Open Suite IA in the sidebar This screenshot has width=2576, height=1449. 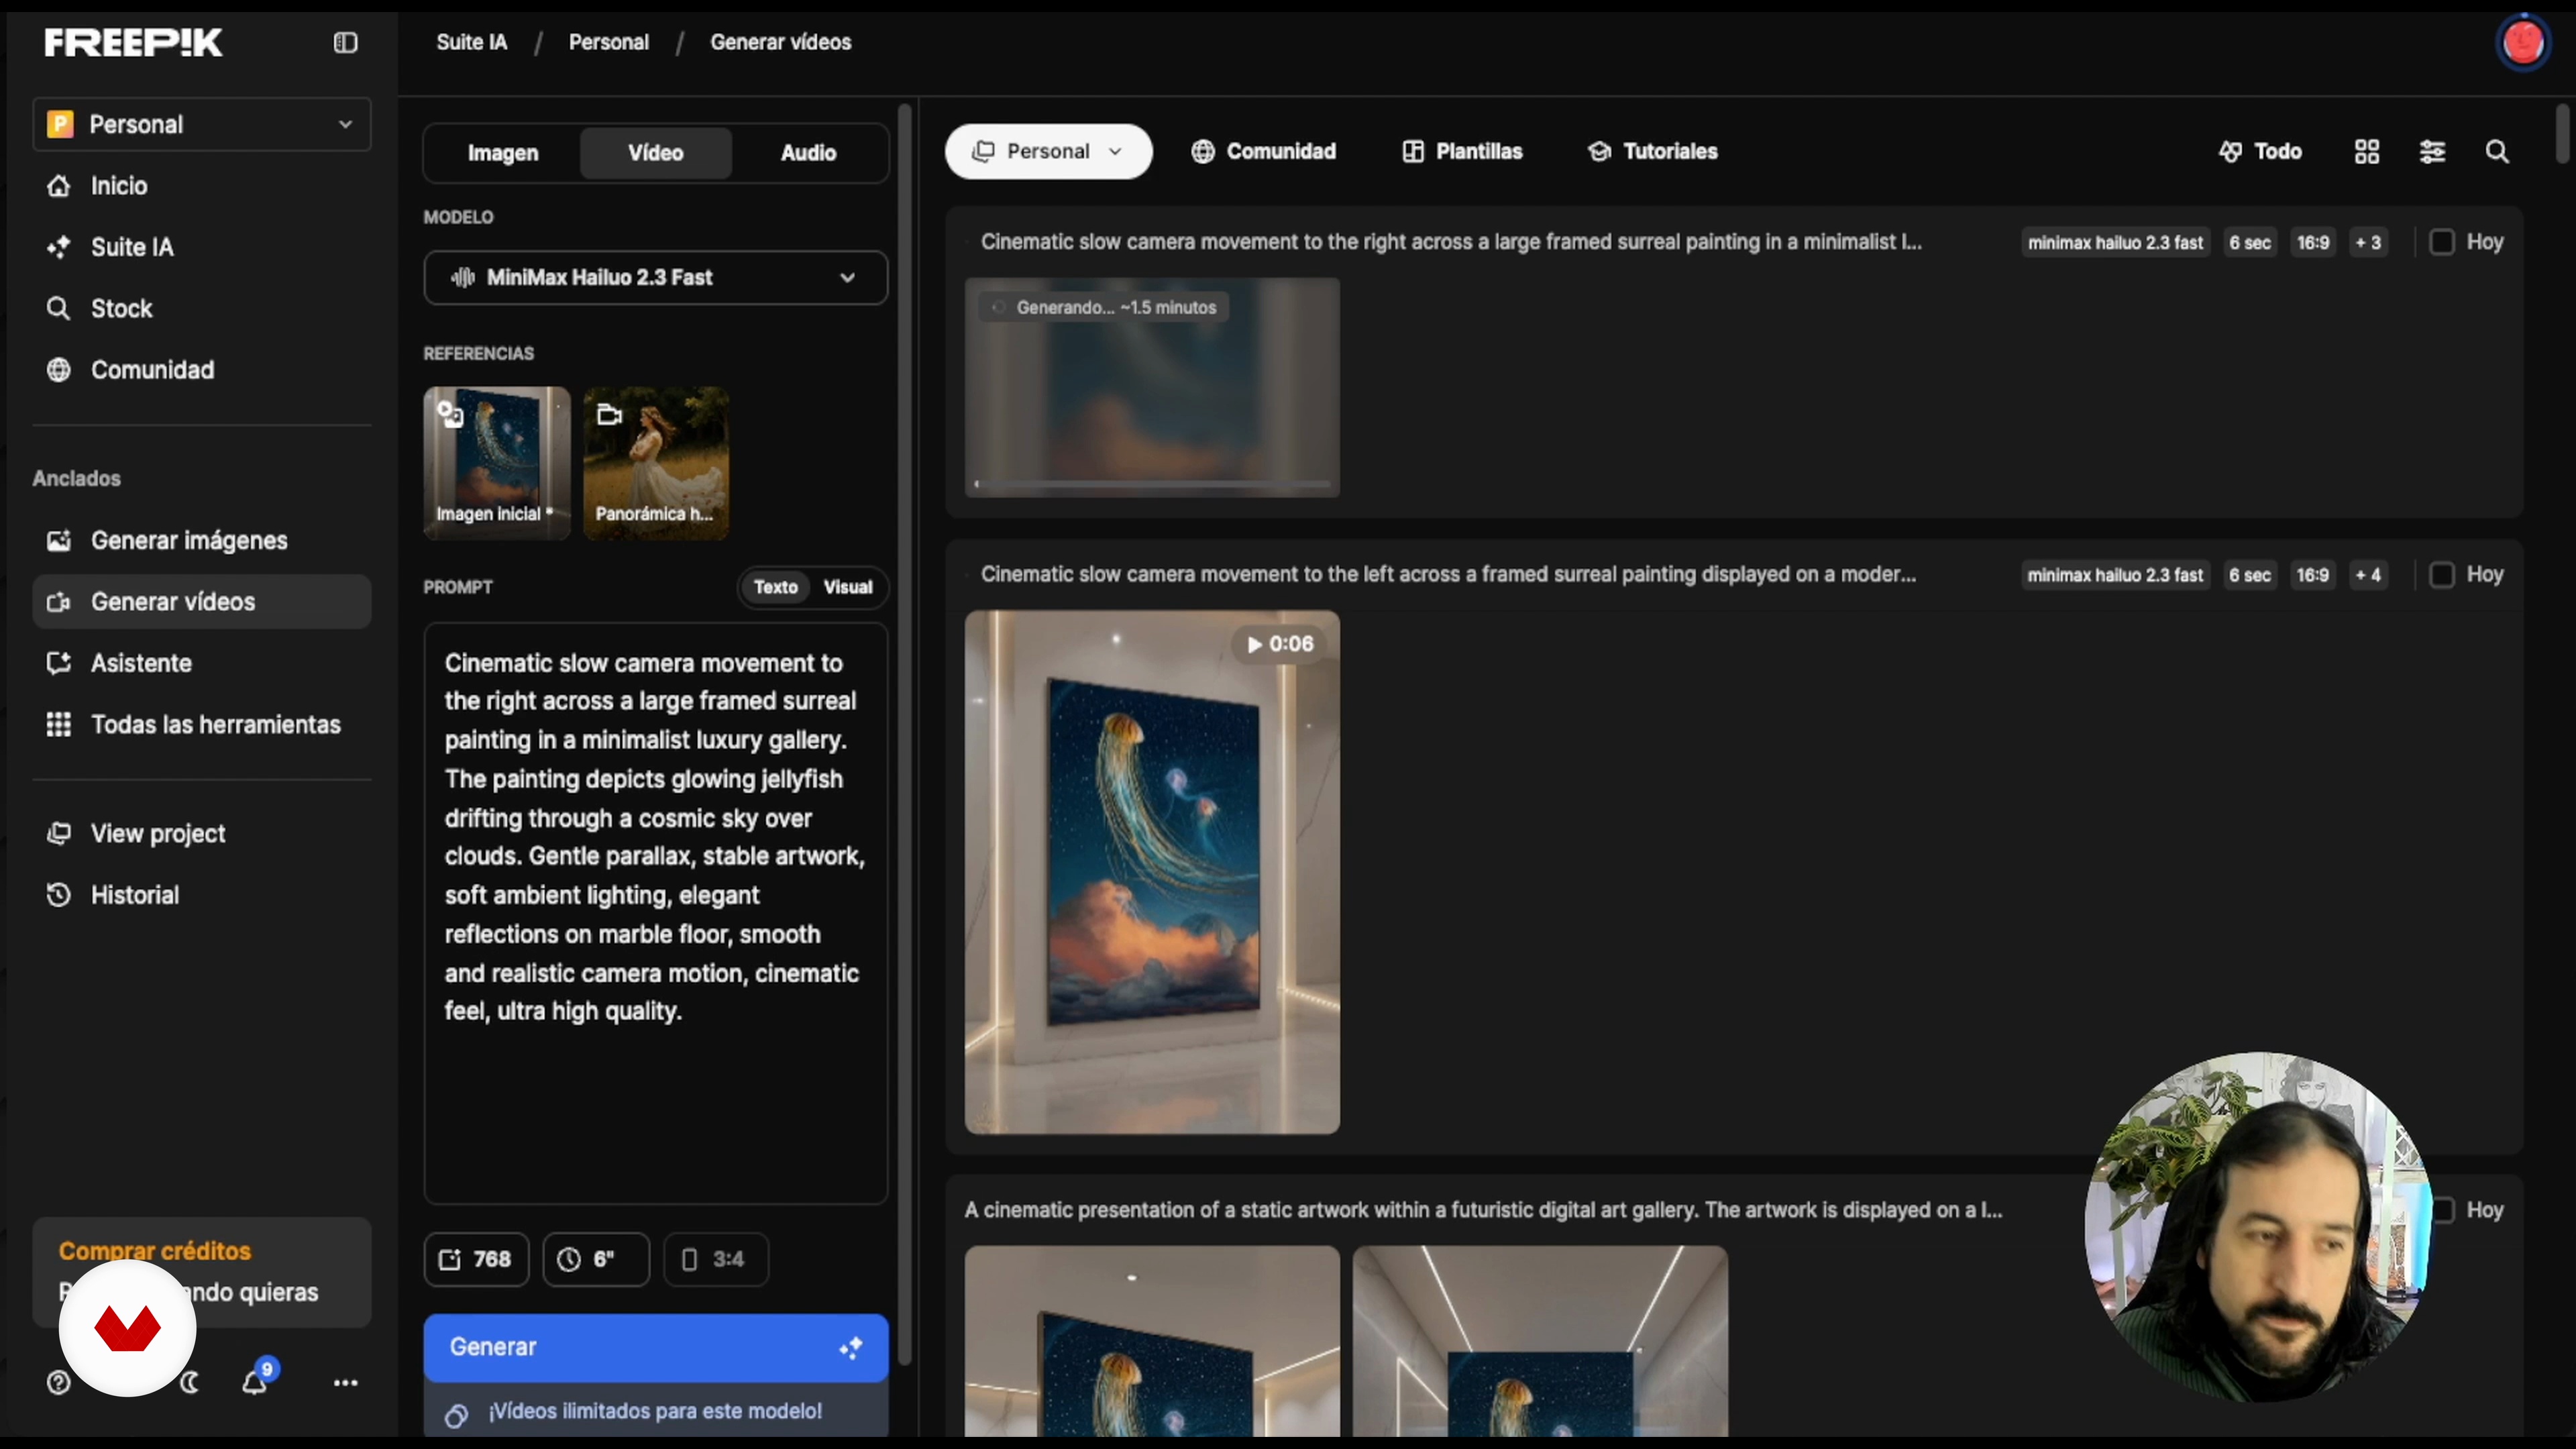point(201,247)
